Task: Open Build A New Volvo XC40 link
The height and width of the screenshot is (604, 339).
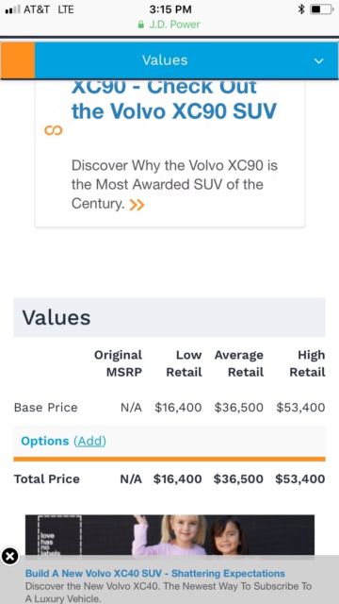Action: coord(155,573)
